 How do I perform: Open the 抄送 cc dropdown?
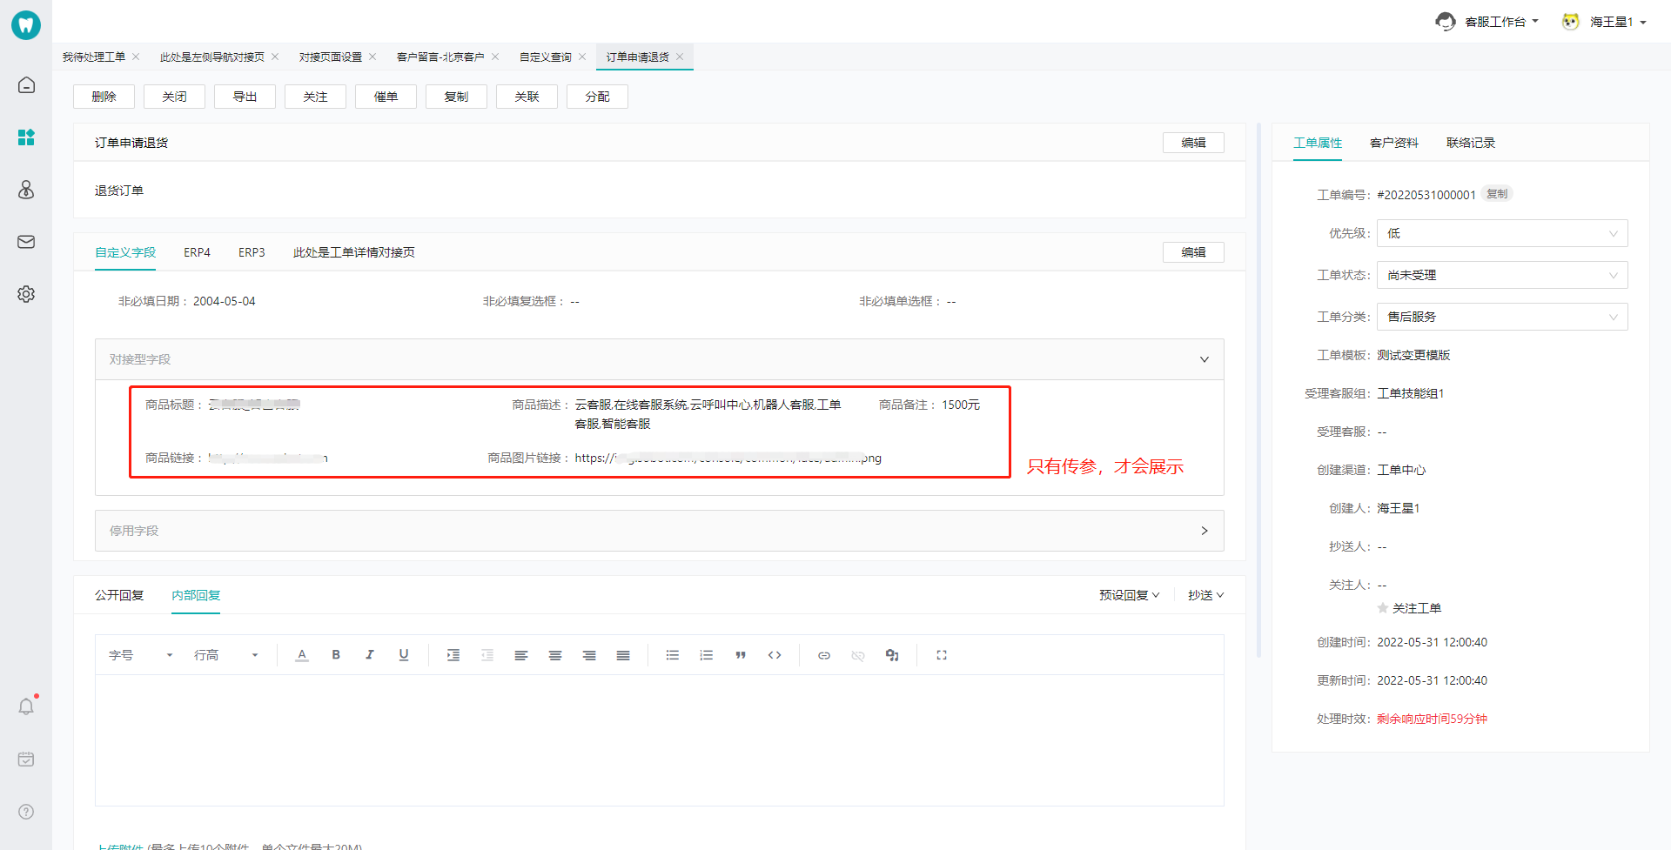pyautogui.click(x=1206, y=595)
